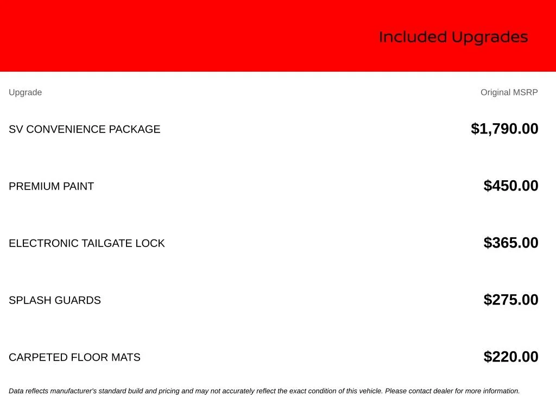
Task: Select the PREMIUM PAINT row label
Action: (52, 186)
